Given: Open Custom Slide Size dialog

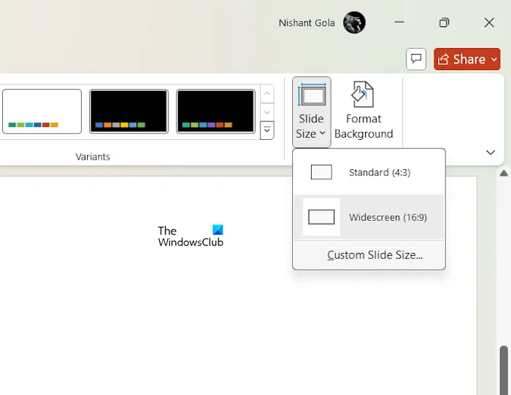Looking at the screenshot, I should point(374,255).
